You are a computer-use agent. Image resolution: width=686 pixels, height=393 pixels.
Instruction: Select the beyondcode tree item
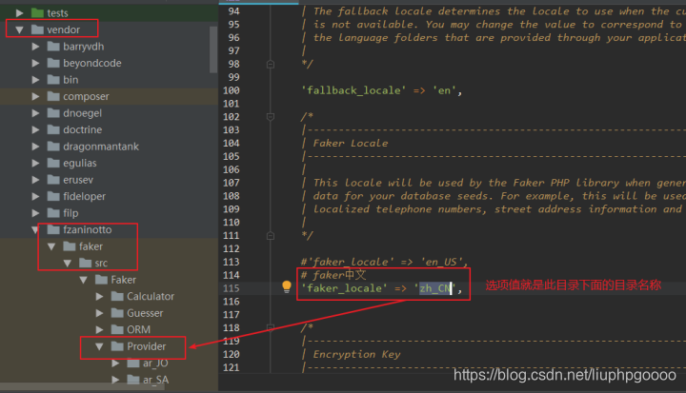[92, 63]
